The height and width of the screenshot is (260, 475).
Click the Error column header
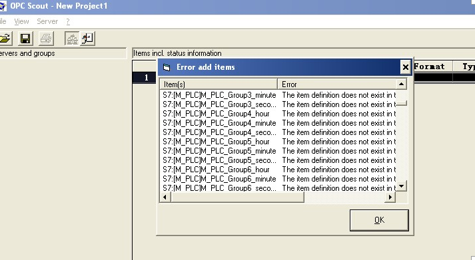click(x=336, y=84)
